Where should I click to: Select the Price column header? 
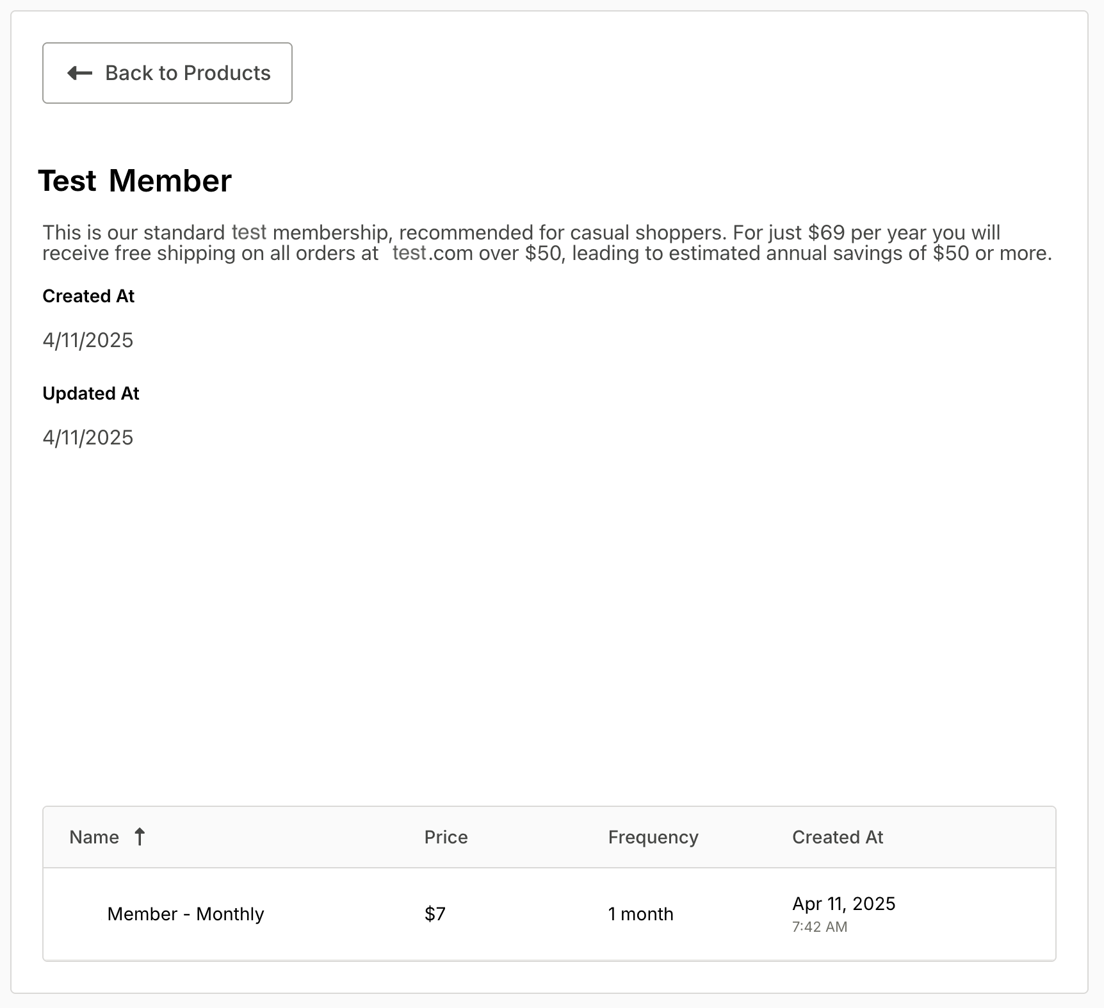pos(446,837)
